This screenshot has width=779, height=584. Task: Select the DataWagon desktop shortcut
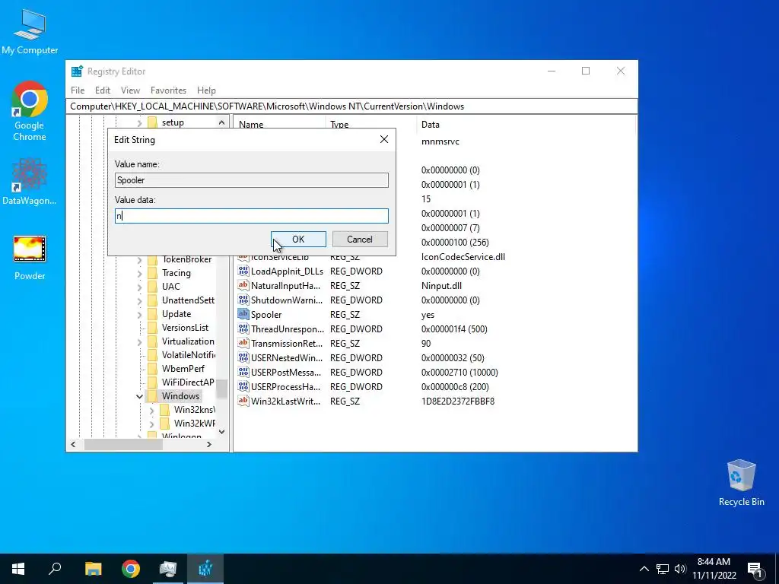pos(30,182)
